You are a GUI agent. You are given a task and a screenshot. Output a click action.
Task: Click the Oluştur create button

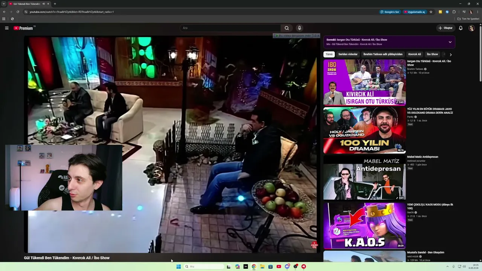point(445,28)
